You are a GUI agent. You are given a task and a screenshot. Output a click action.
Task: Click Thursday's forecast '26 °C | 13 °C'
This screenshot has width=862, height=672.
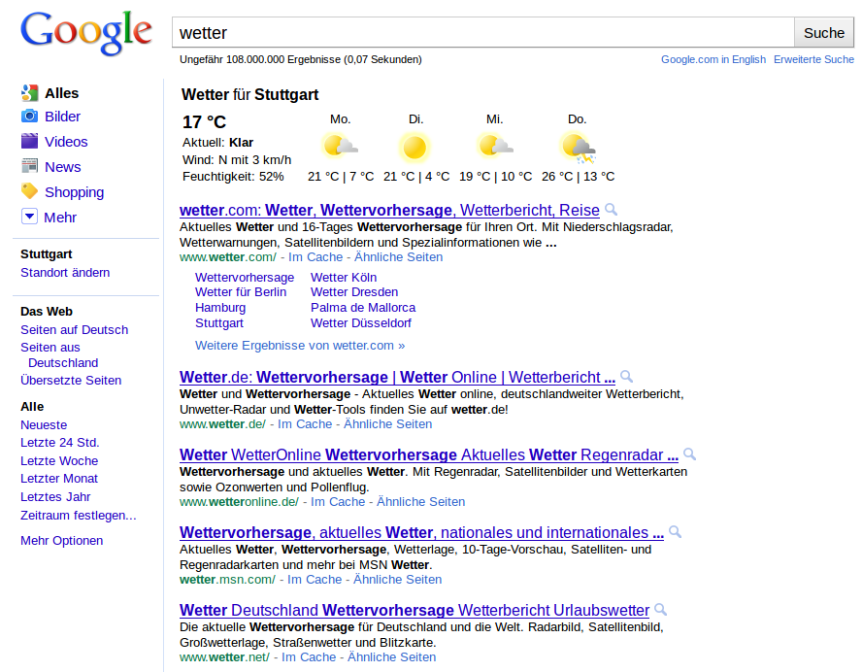[x=578, y=176]
